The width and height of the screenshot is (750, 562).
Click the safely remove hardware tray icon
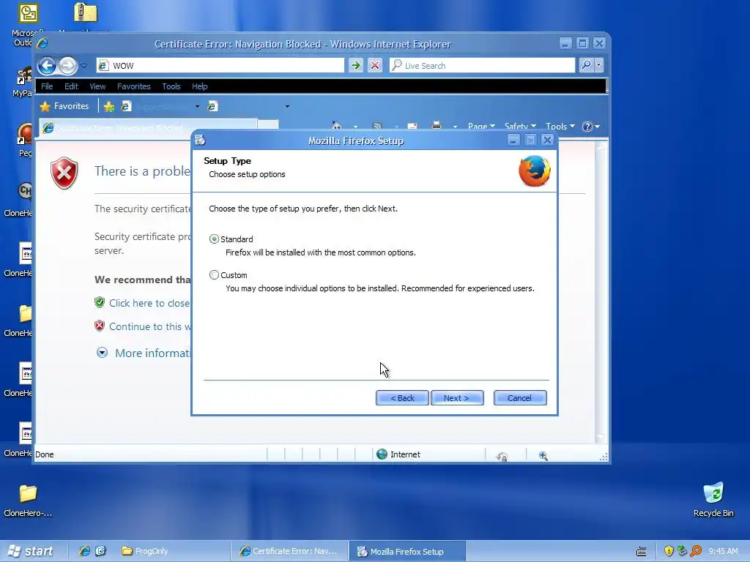point(682,552)
